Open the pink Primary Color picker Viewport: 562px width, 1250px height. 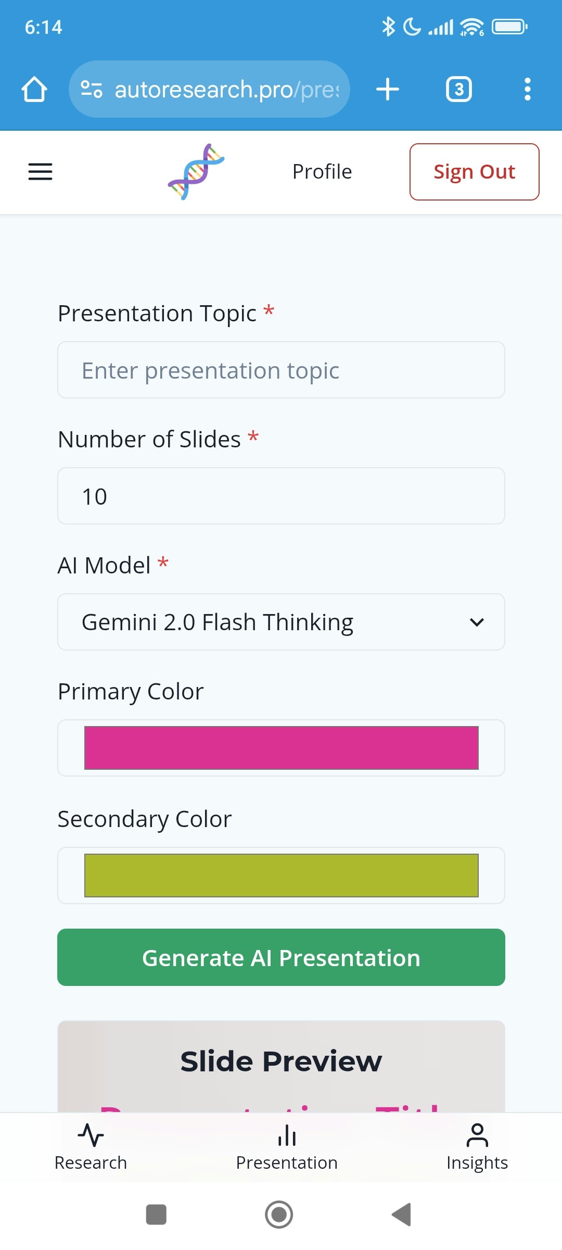[x=281, y=748]
